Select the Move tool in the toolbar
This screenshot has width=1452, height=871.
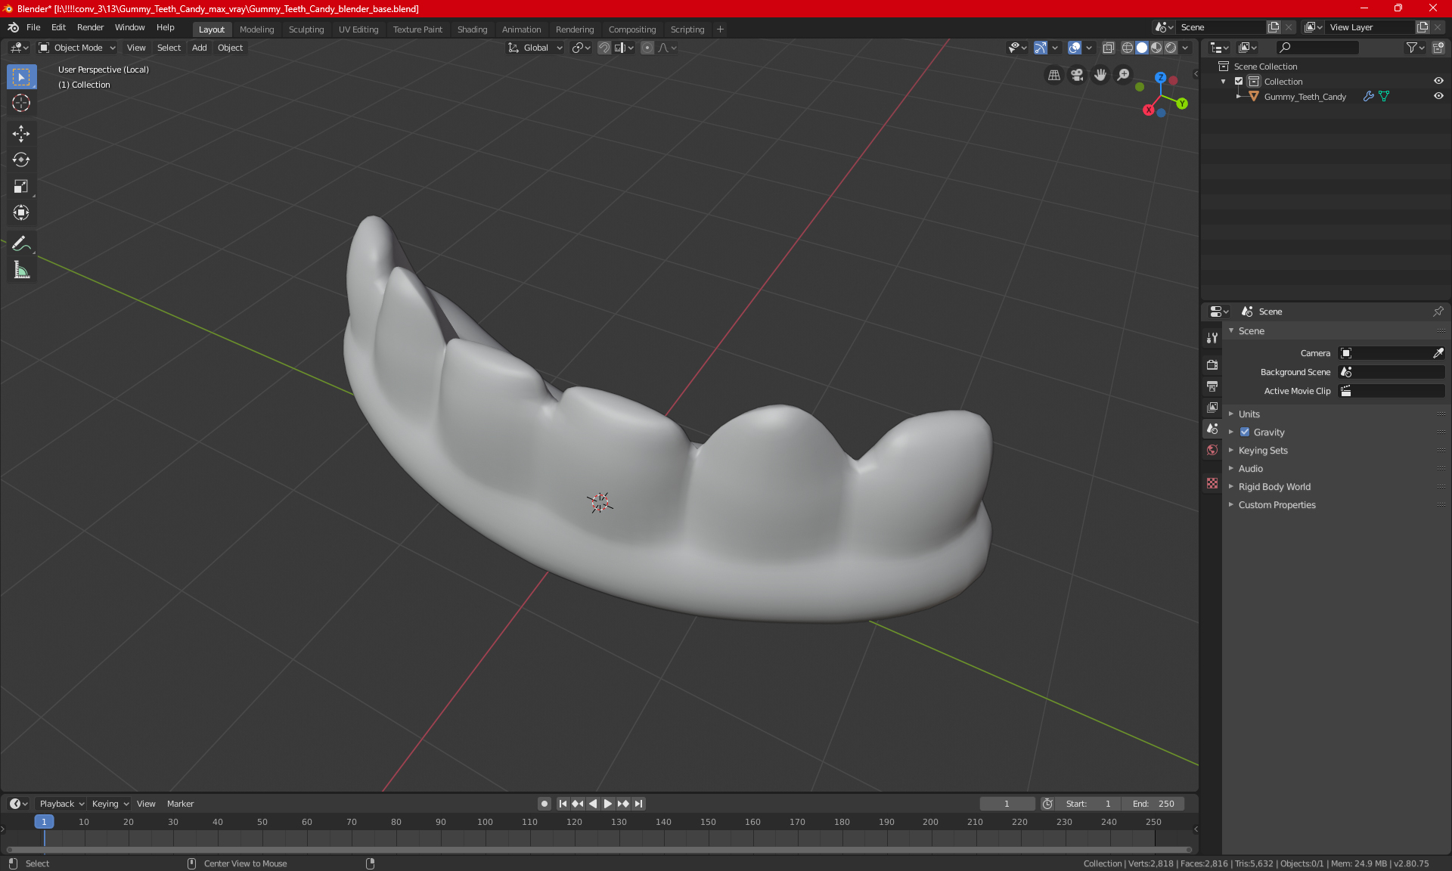21,133
